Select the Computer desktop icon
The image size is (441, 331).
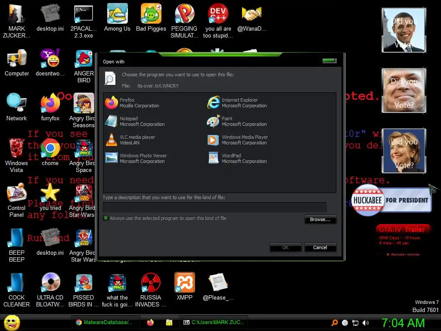coord(17,62)
